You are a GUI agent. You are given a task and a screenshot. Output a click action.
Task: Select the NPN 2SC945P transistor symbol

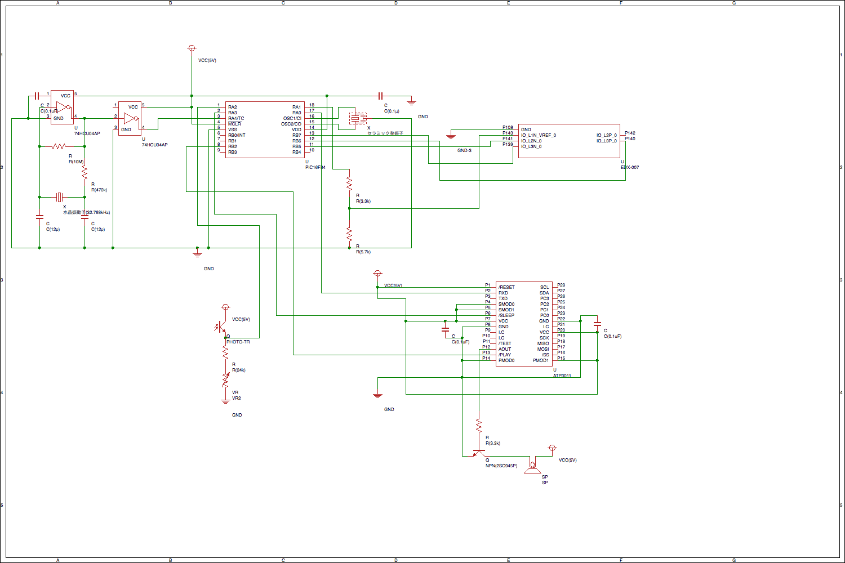tap(479, 452)
